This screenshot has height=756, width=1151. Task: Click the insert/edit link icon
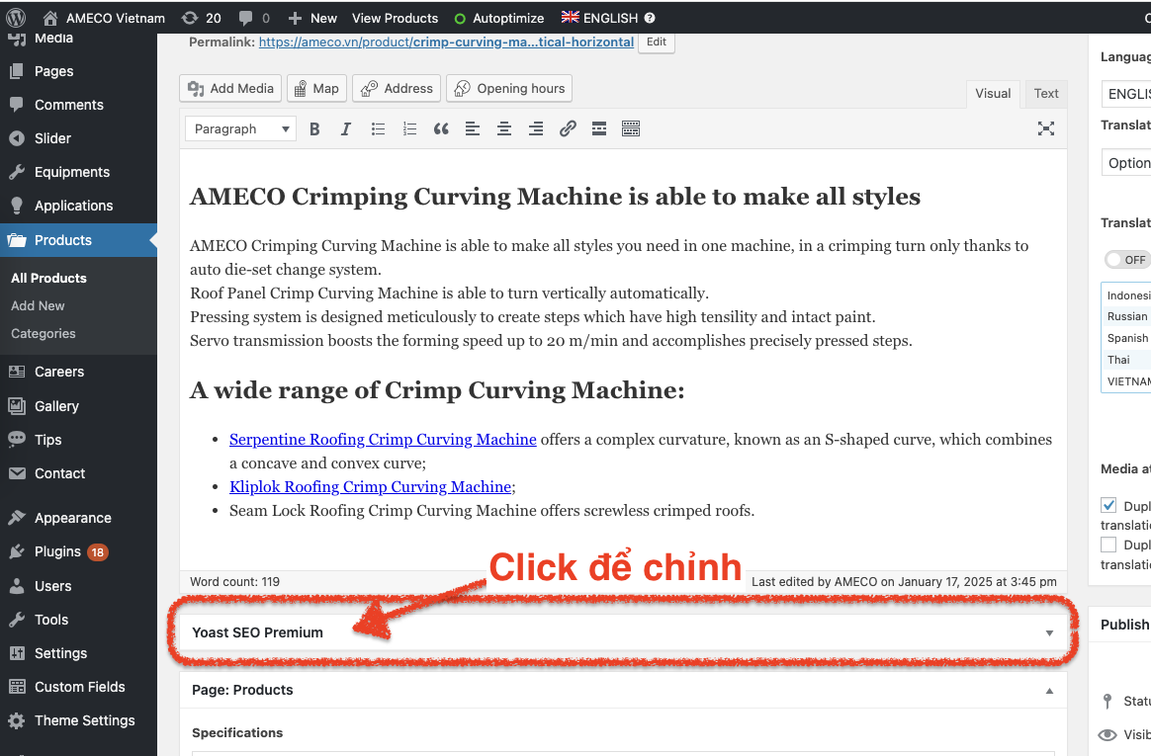coord(568,128)
